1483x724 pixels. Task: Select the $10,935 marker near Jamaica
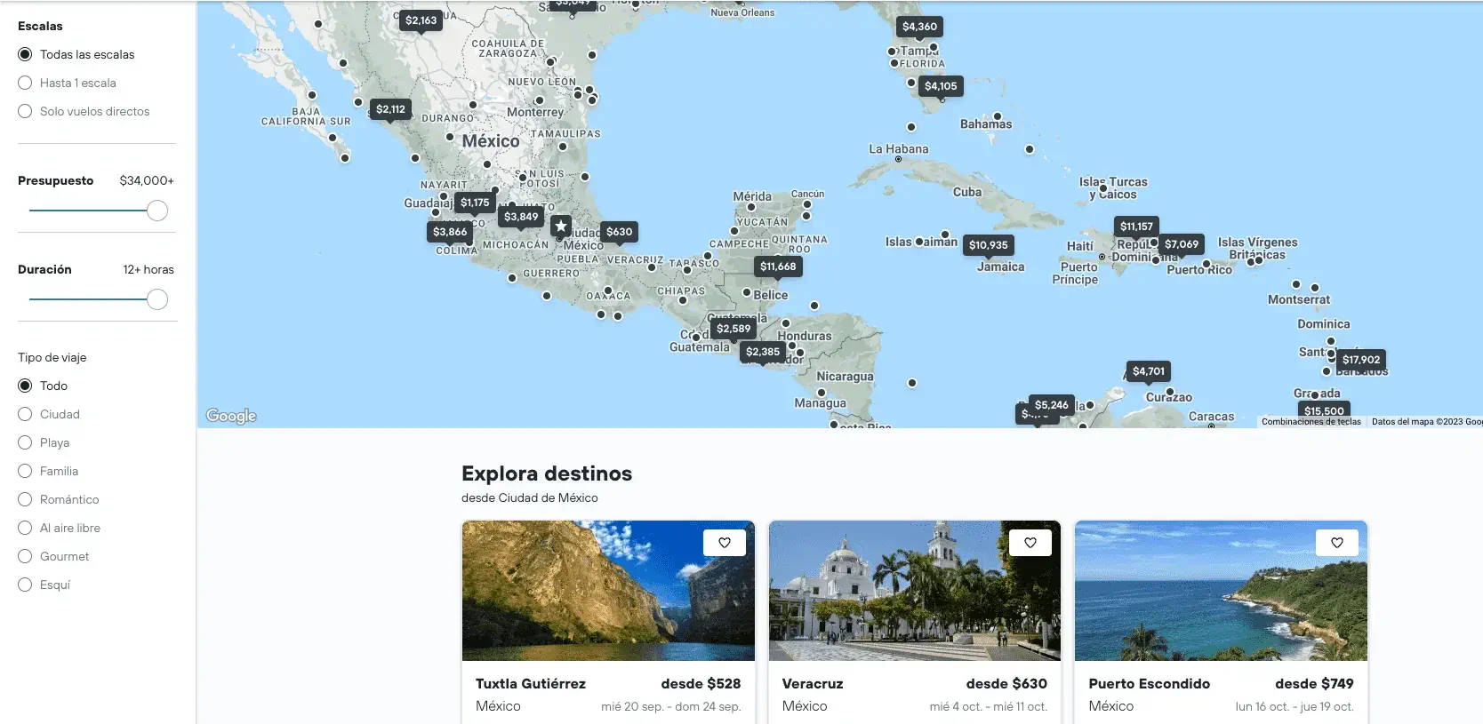click(x=988, y=245)
